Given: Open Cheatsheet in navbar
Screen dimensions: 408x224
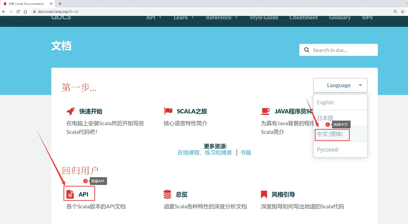Looking at the screenshot, I should coord(304,17).
